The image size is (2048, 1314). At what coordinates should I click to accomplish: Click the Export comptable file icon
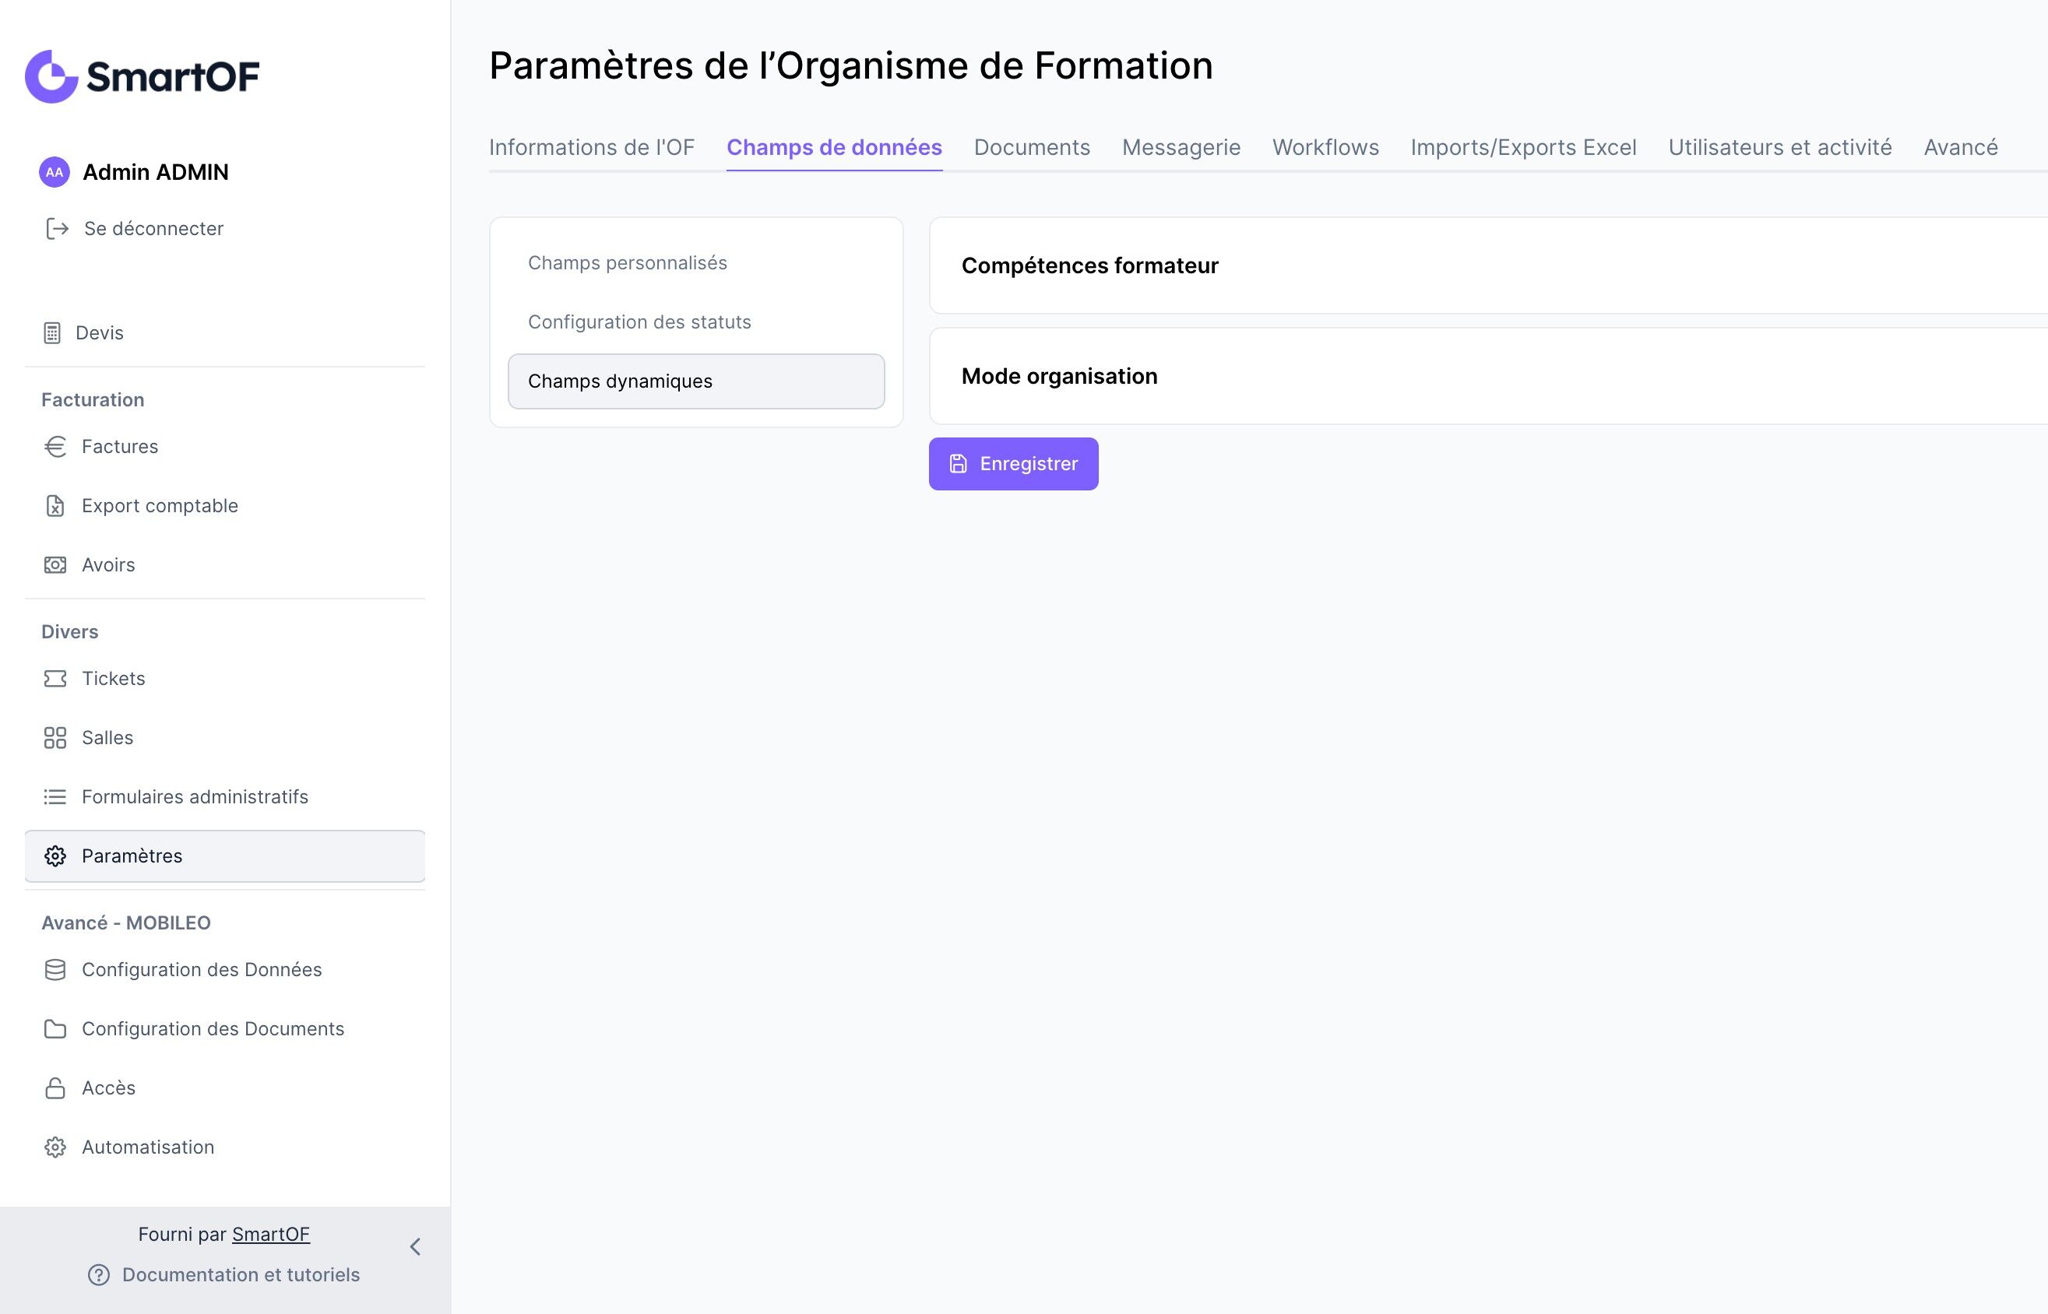pos(55,506)
